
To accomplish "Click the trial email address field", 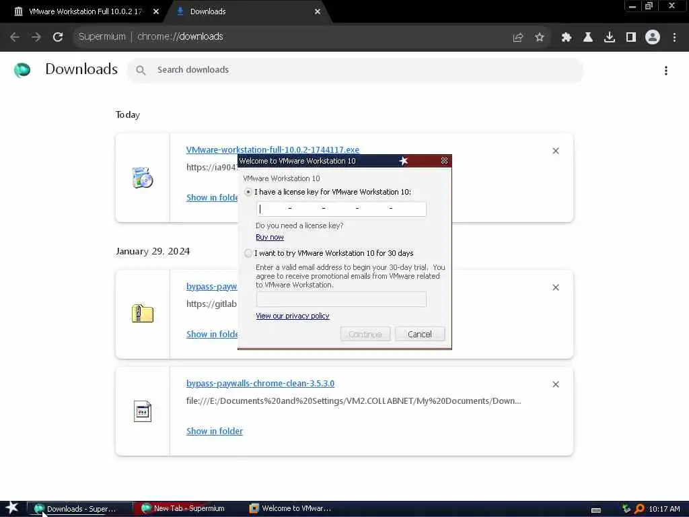I will pos(341,299).
